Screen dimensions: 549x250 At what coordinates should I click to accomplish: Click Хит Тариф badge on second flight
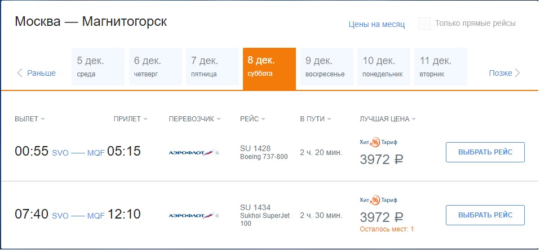(378, 200)
